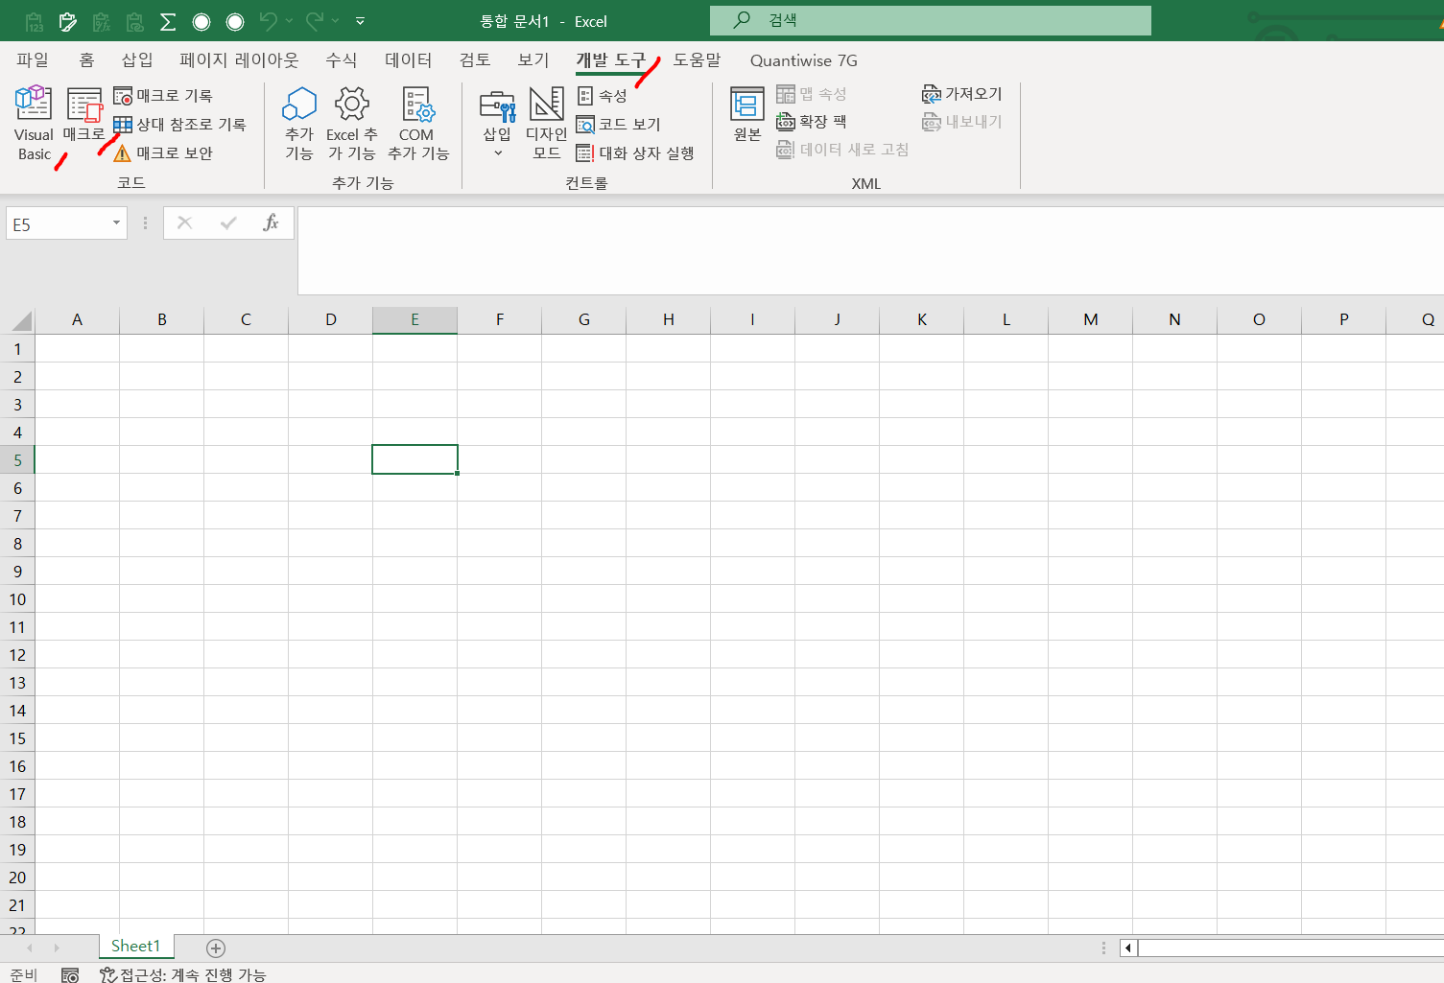Click the Name Box showing E5
Screen dimensions: 1444x983
point(58,223)
